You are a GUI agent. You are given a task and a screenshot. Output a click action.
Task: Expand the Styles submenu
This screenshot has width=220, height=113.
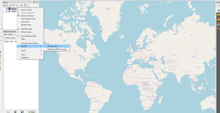click(30, 54)
